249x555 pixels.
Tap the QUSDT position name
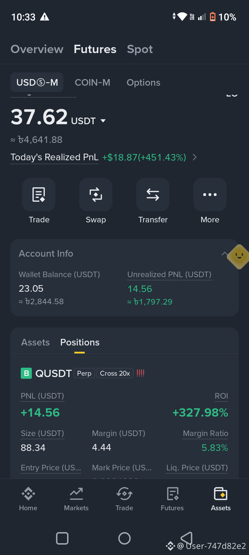(x=54, y=373)
